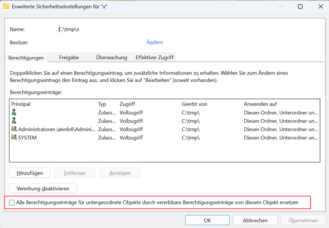329x228 pixels.
Task: Open the Freigabe tab
Action: tap(69, 57)
